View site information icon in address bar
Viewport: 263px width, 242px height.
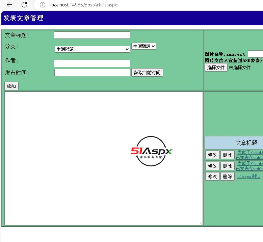point(43,5)
